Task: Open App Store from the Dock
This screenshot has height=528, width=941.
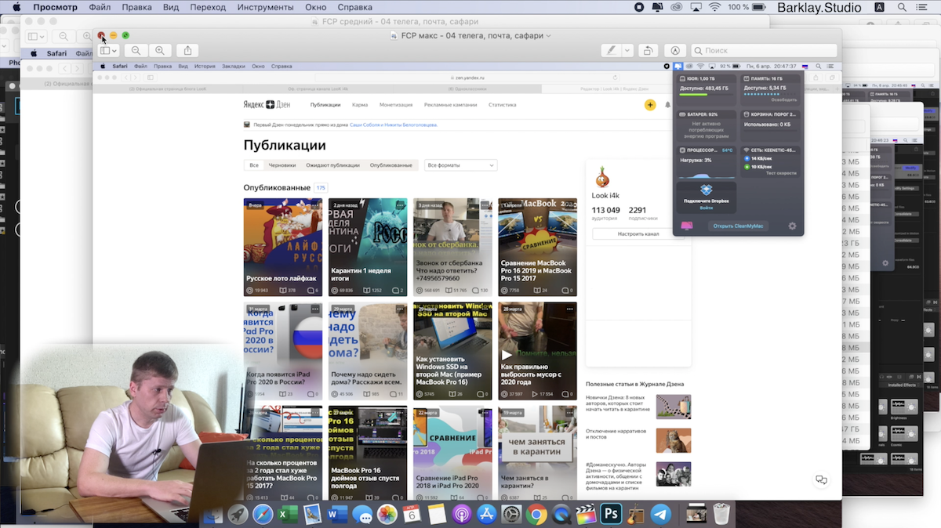Action: click(487, 514)
